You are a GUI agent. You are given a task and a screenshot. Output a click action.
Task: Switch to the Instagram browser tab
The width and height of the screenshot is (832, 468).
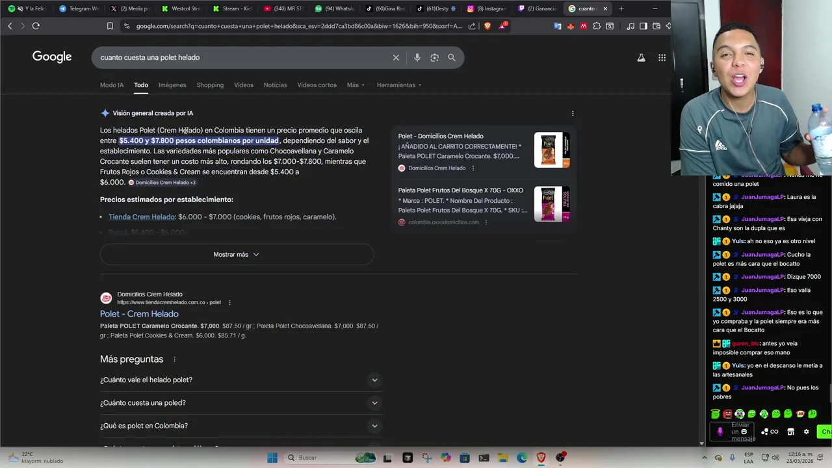click(487, 8)
